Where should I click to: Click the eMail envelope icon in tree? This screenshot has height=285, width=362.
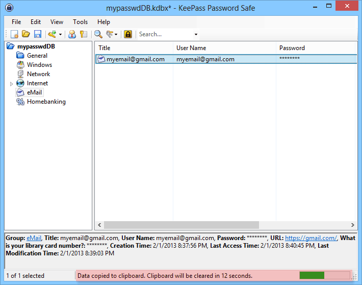tap(20, 92)
